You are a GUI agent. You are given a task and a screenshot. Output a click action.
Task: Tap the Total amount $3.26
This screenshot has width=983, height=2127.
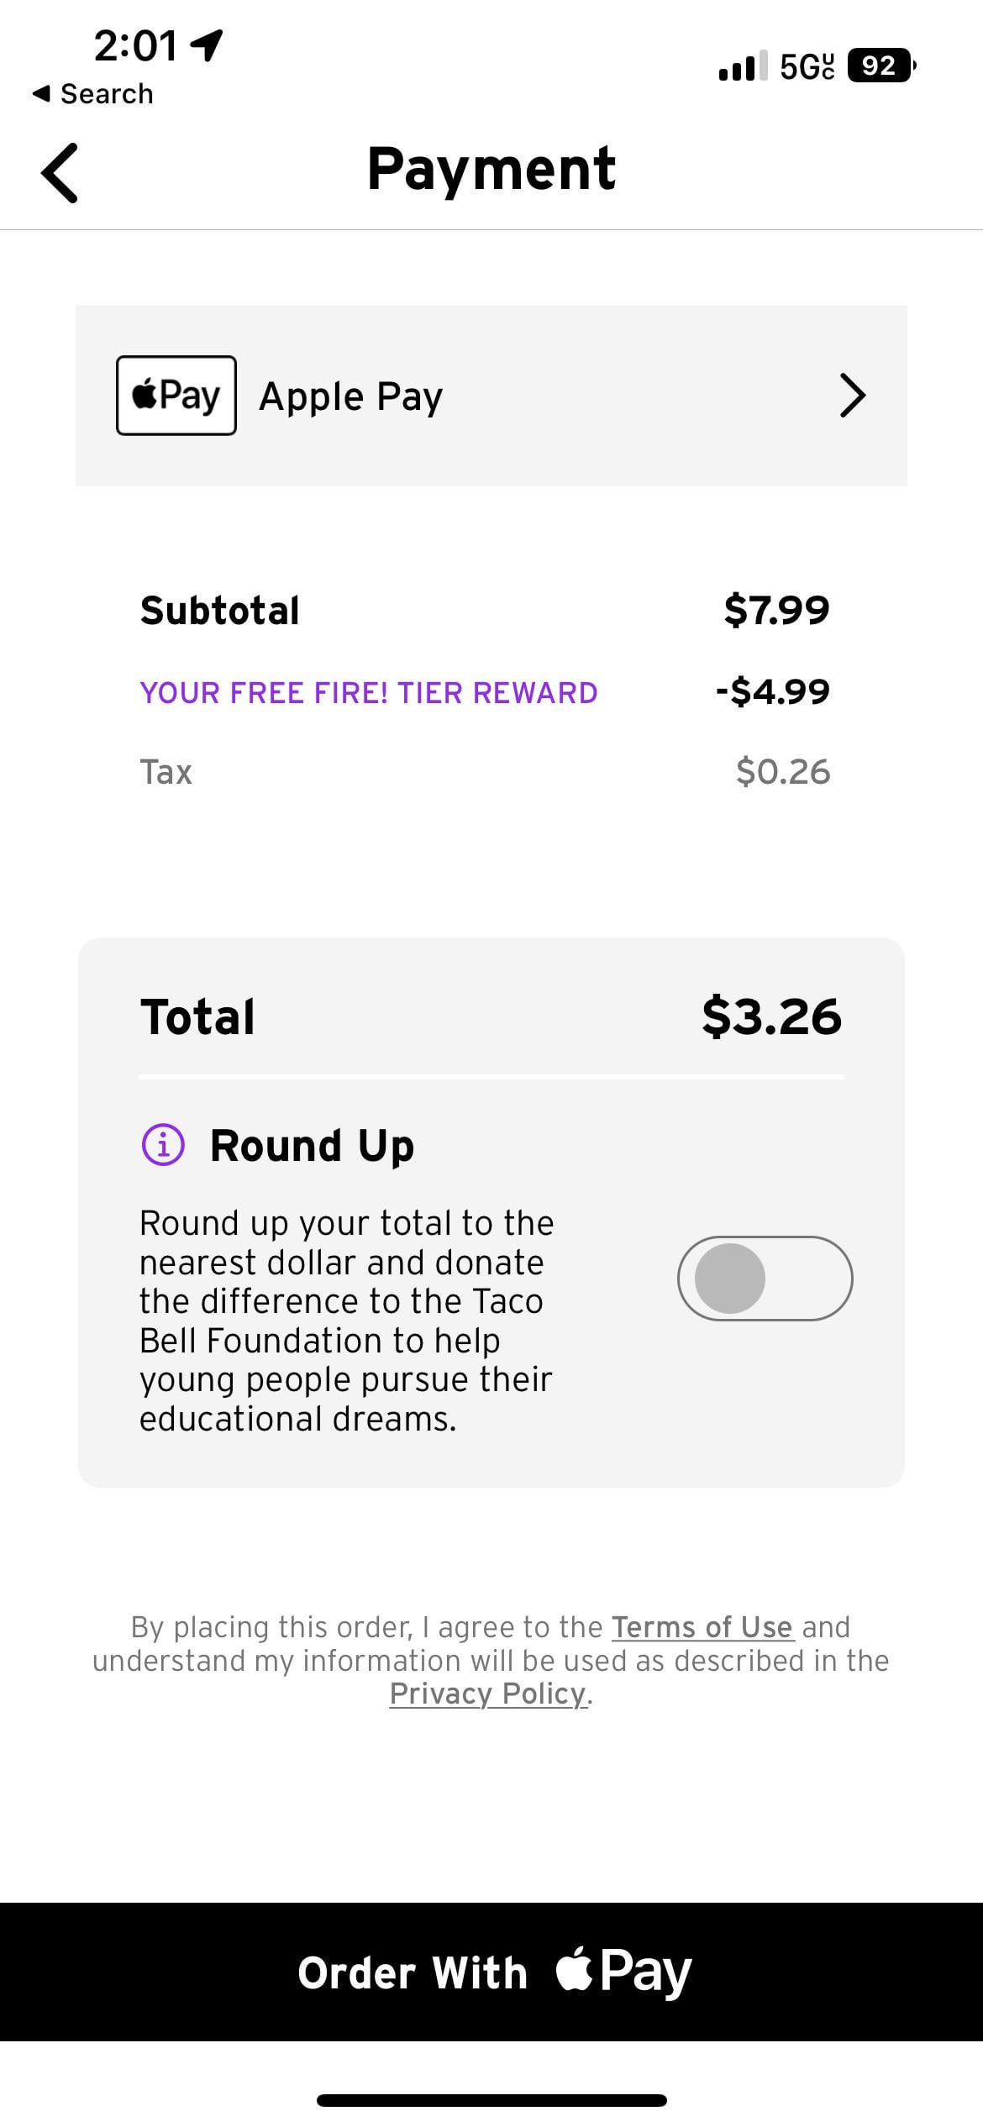click(x=771, y=1016)
